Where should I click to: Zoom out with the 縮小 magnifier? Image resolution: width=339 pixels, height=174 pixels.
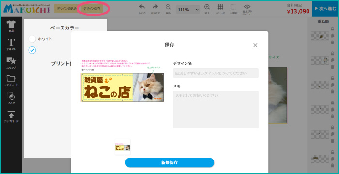click(x=168, y=9)
